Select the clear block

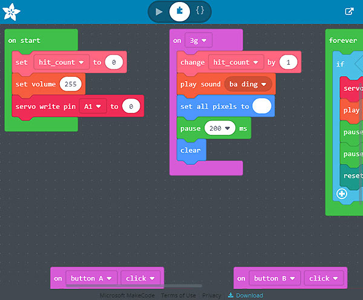[191, 150]
